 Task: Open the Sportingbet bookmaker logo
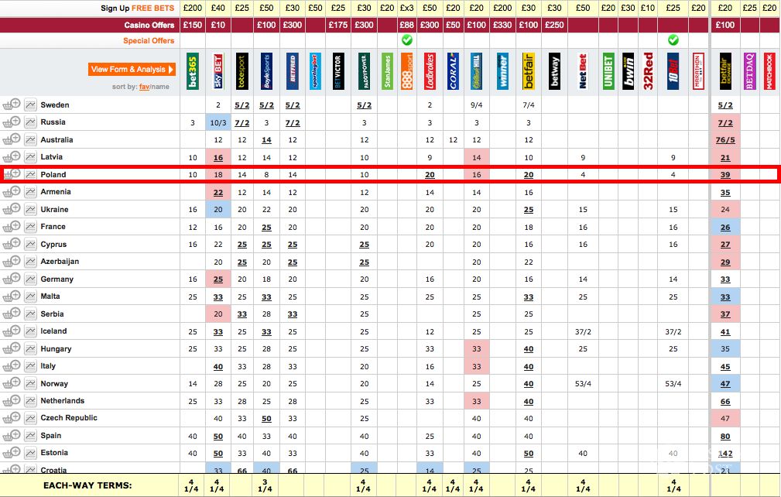click(x=315, y=71)
